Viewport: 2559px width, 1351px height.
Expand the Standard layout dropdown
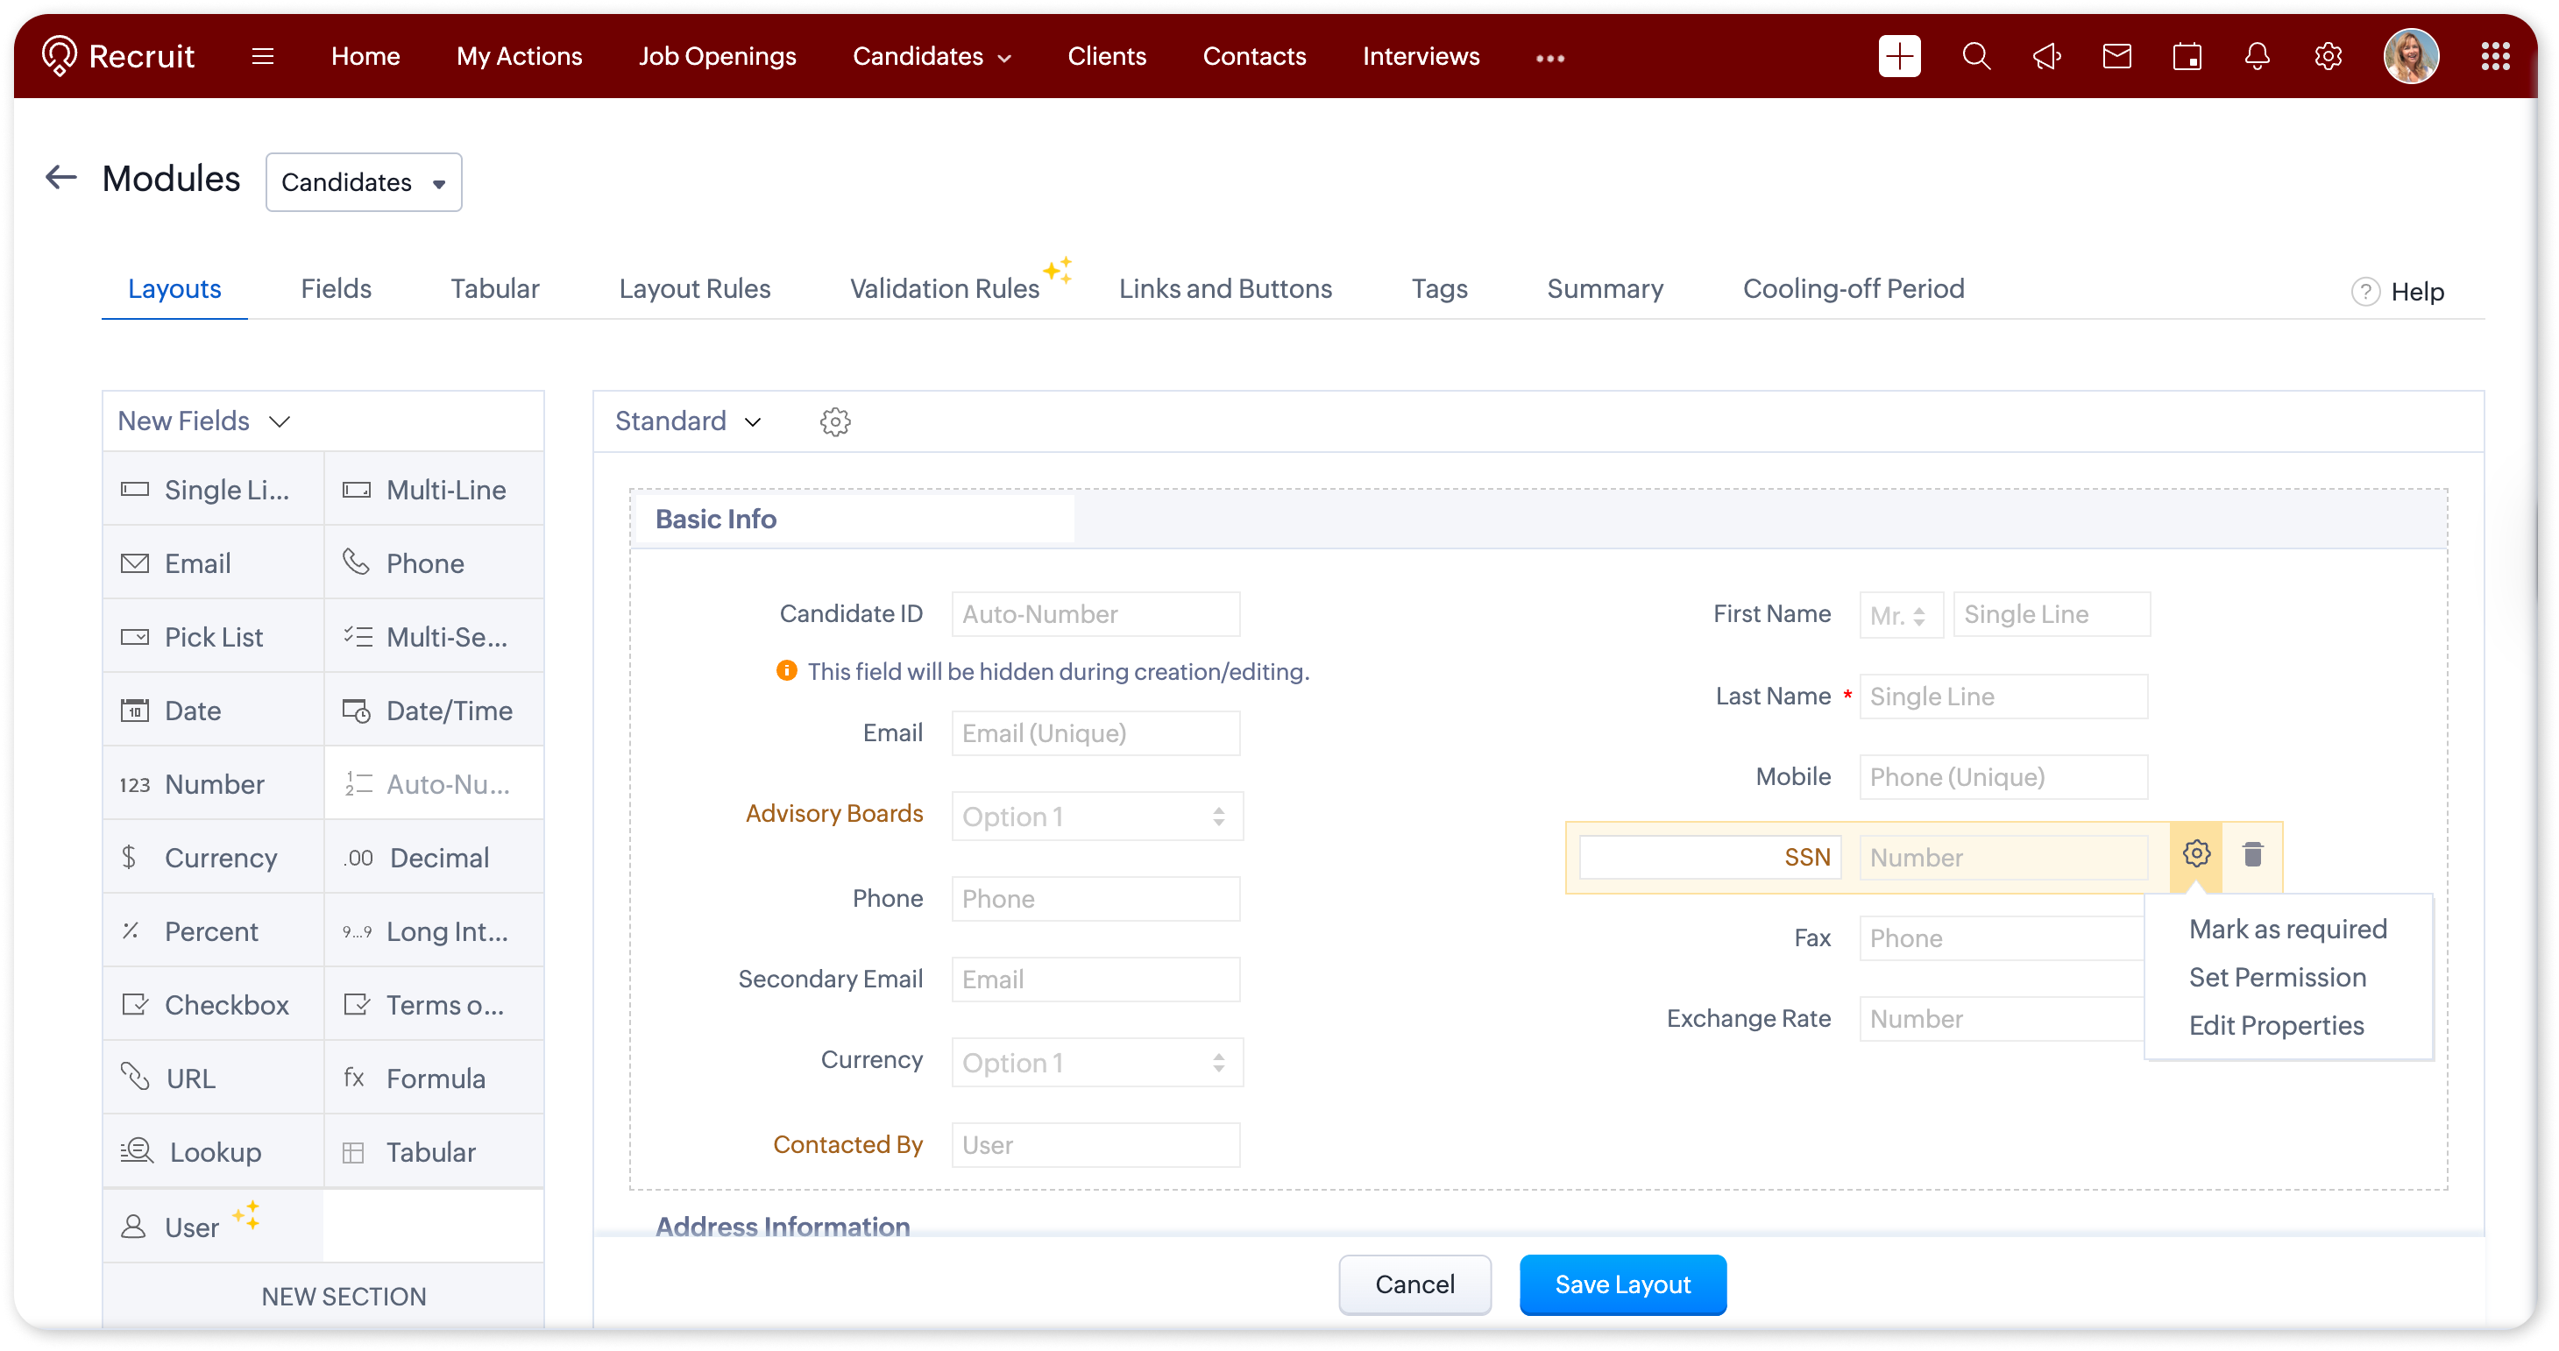(x=689, y=421)
